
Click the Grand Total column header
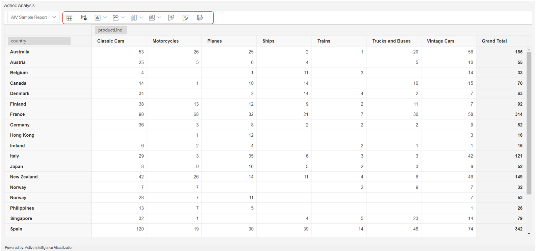tap(494, 41)
